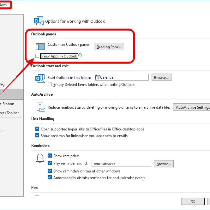Click the Start Outlook folder field showing Calendar

click(x=121, y=77)
